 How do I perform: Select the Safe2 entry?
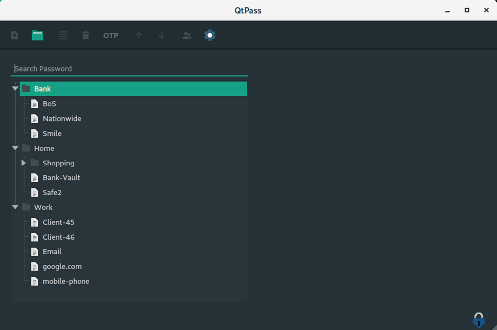tap(52, 192)
